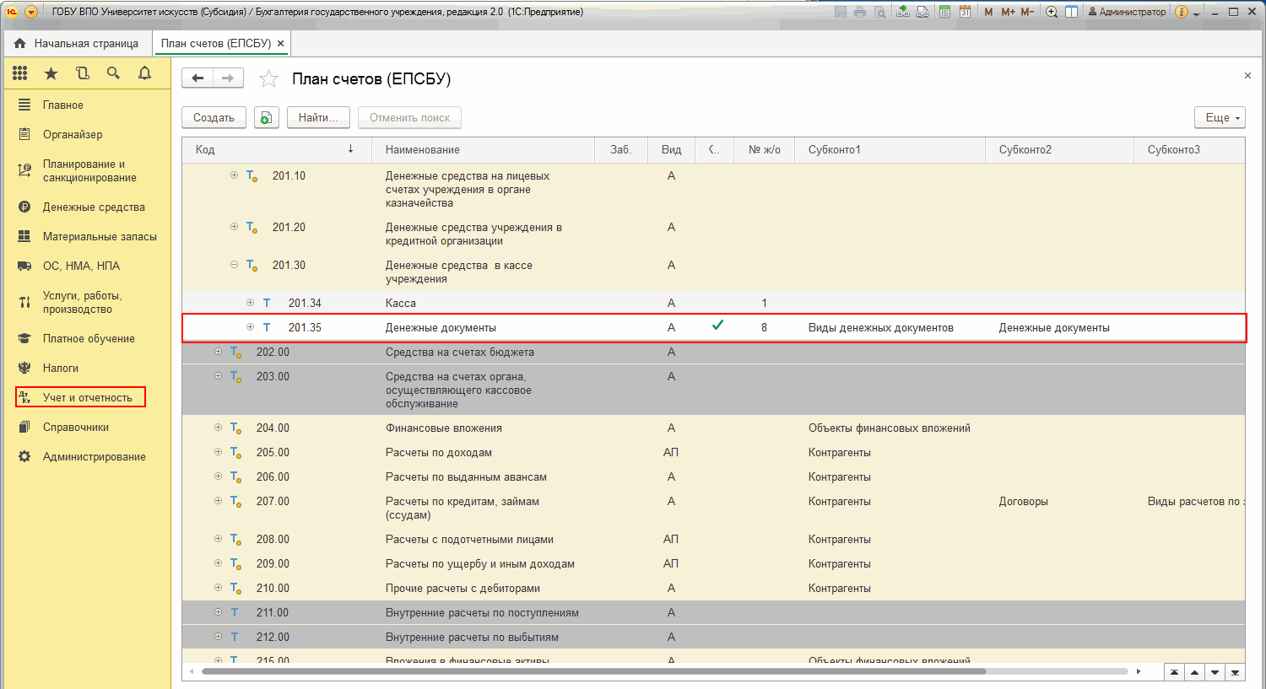Open the ОС, НМА, НПА section
Image resolution: width=1266 pixels, height=689 pixels.
click(x=81, y=266)
